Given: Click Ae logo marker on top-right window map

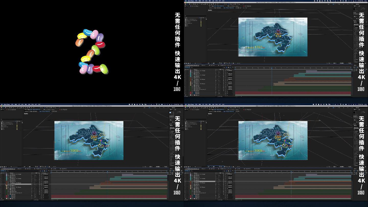Looking at the screenshot, I should [278, 31].
